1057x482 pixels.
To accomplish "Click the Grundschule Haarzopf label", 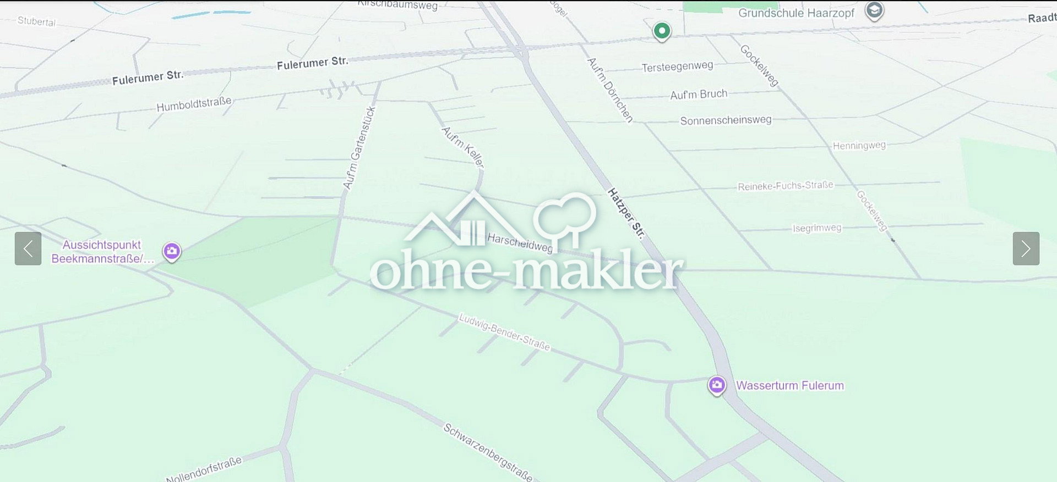I will point(796,13).
